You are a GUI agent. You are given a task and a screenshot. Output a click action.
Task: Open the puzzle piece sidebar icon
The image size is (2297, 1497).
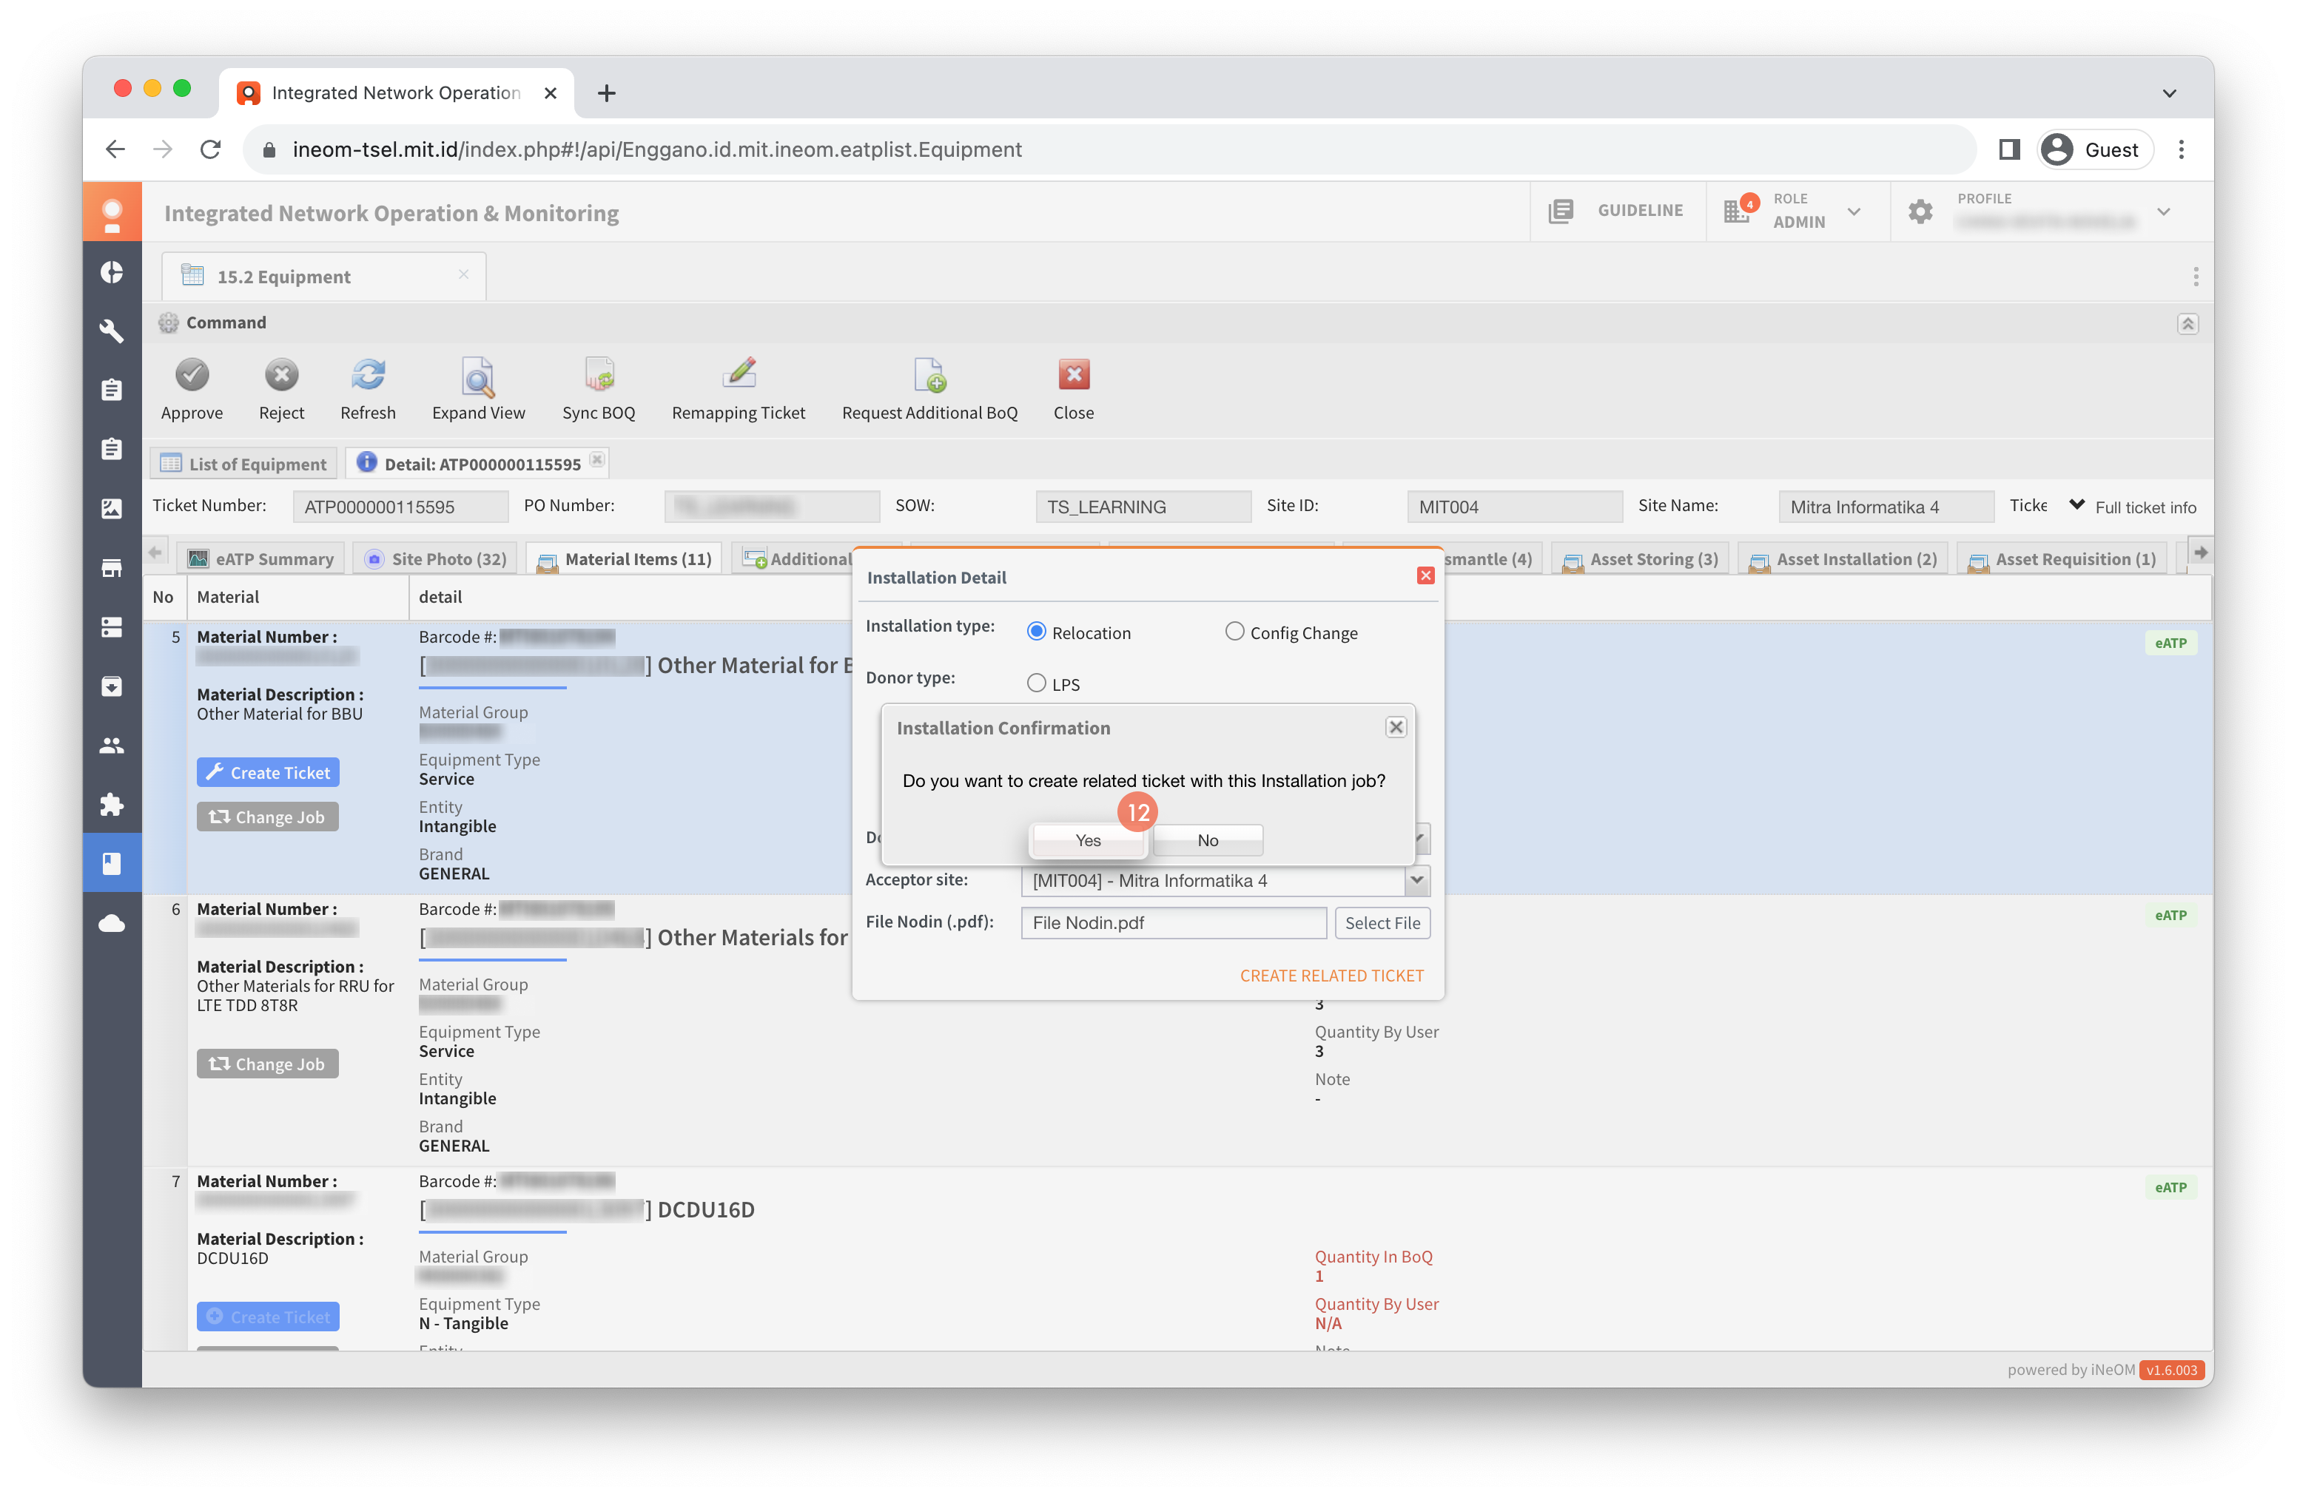pyautogui.click(x=112, y=805)
